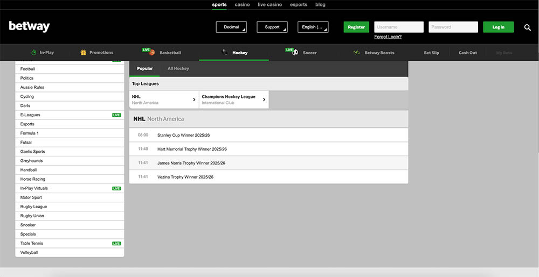The image size is (539, 277).
Task: Select Motor Sport in the sports list
Action: 70,197
